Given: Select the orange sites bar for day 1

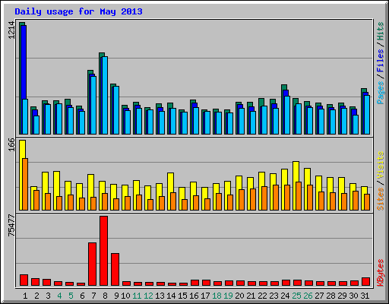Looking at the screenshot, I should click(x=25, y=184).
